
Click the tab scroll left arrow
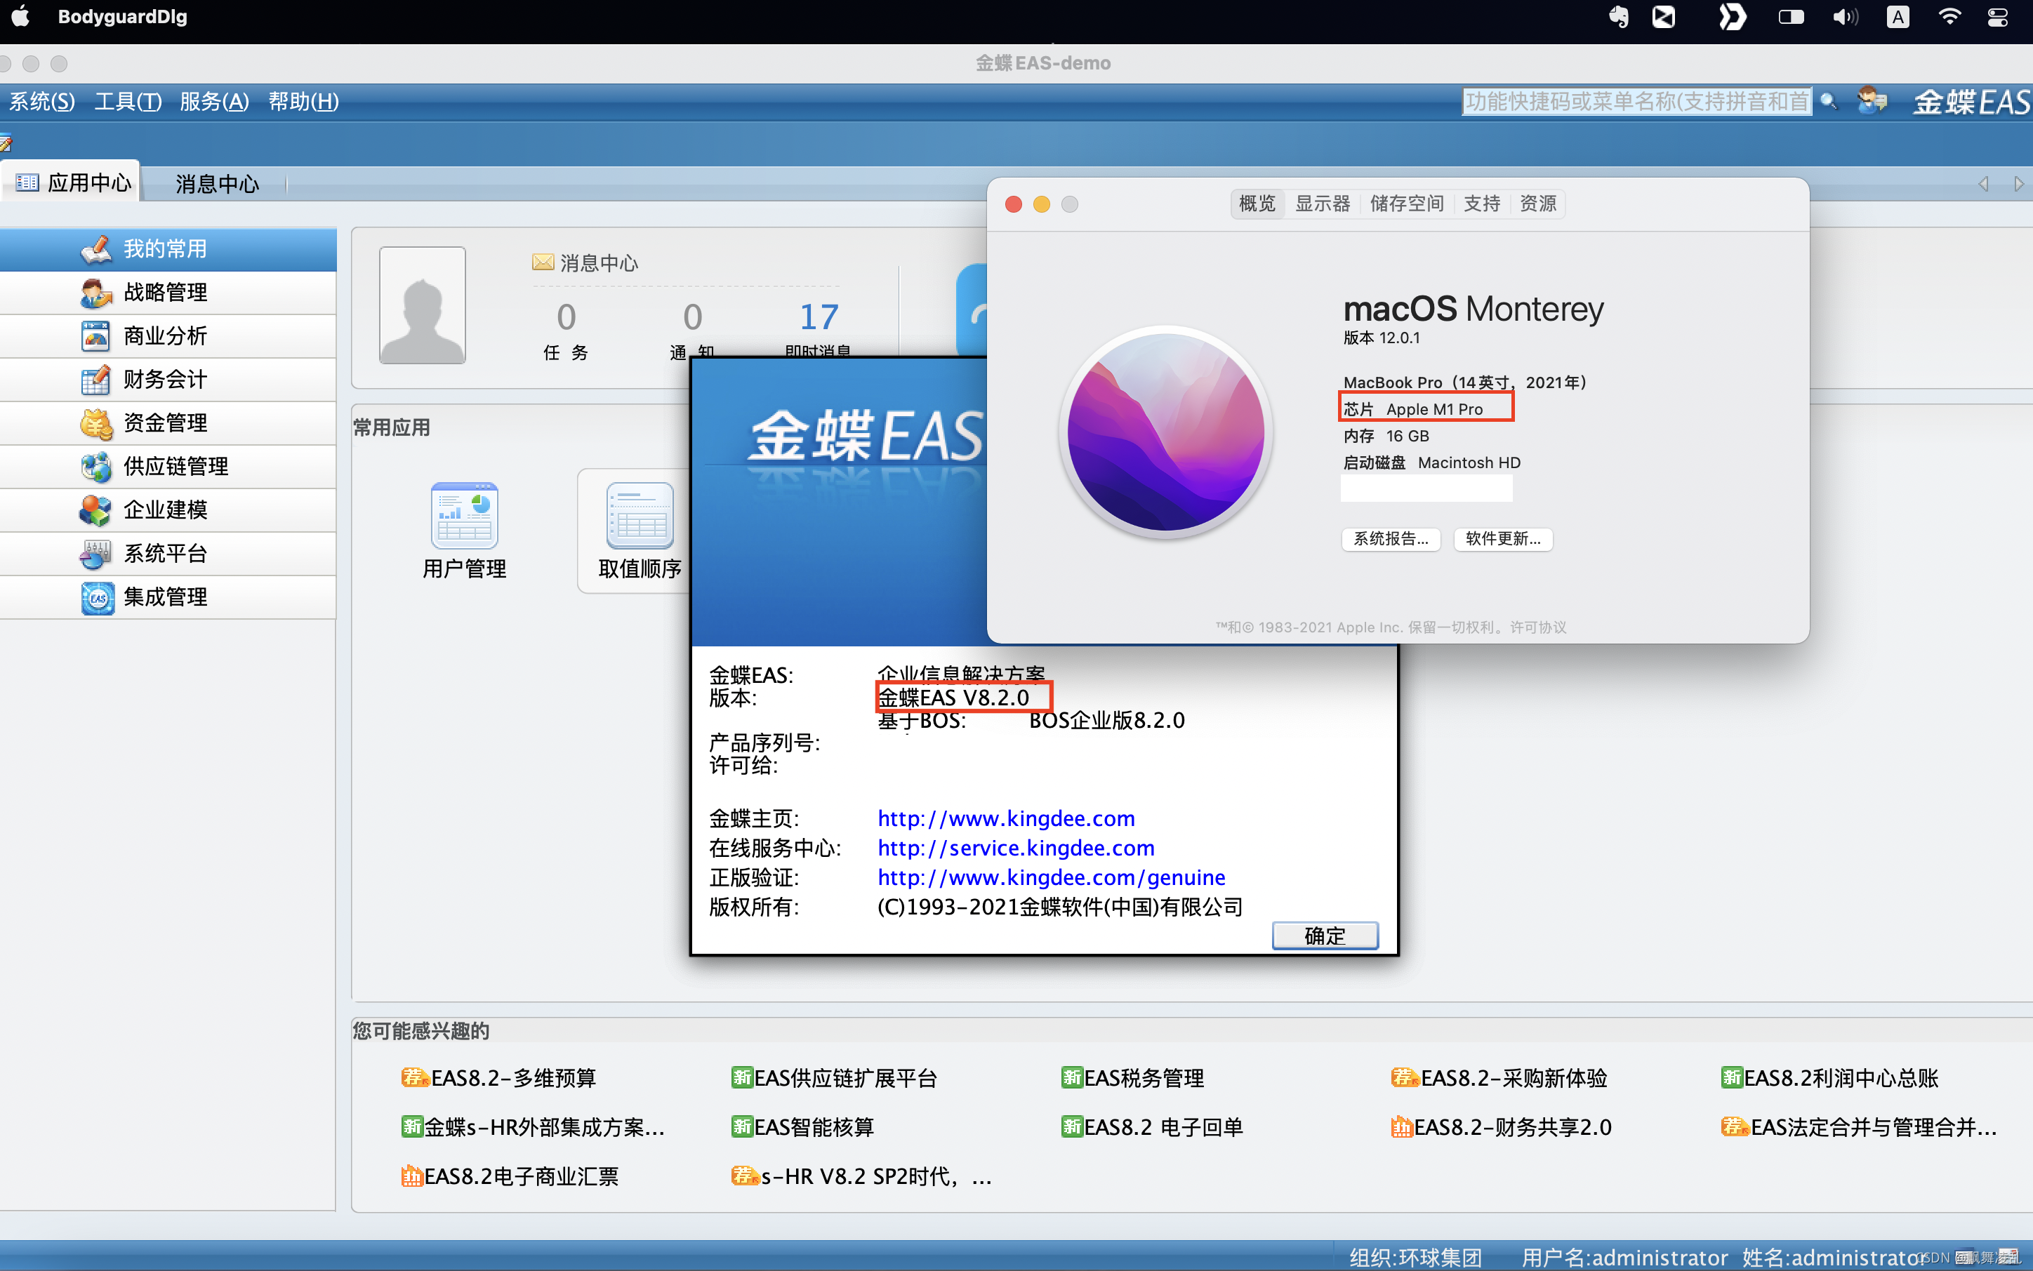tap(1983, 184)
